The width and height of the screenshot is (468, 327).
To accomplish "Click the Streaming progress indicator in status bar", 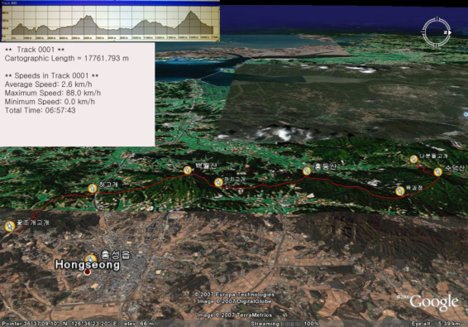I will tap(284, 324).
